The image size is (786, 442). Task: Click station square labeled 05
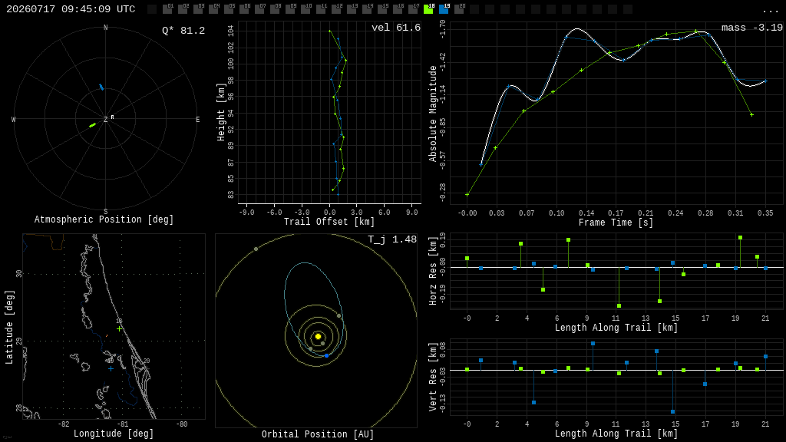coord(229,9)
